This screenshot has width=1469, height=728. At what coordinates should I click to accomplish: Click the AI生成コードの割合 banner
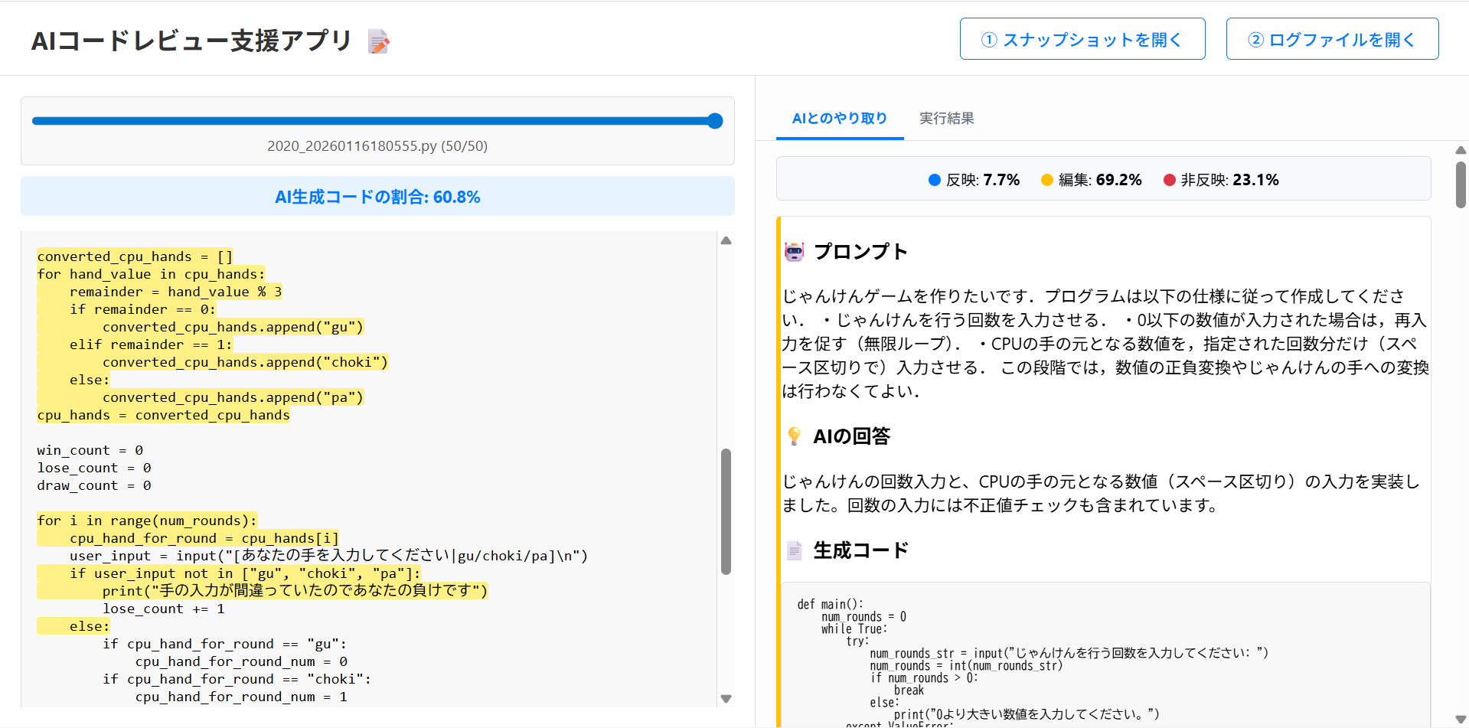[x=377, y=197]
